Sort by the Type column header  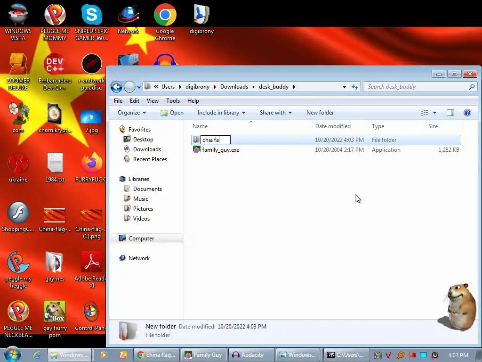[x=397, y=126]
